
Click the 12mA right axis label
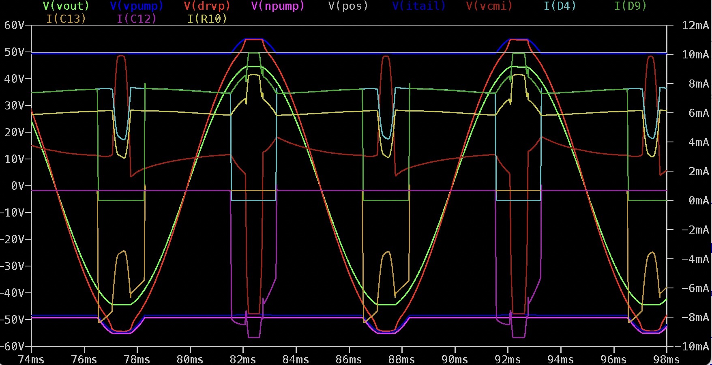click(696, 26)
